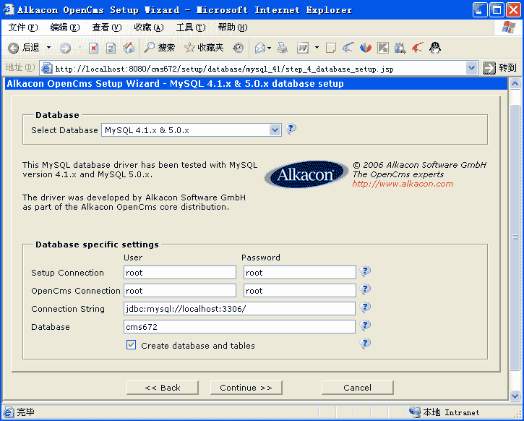
Task: Click the Discuss note icon
Action: coord(331,48)
